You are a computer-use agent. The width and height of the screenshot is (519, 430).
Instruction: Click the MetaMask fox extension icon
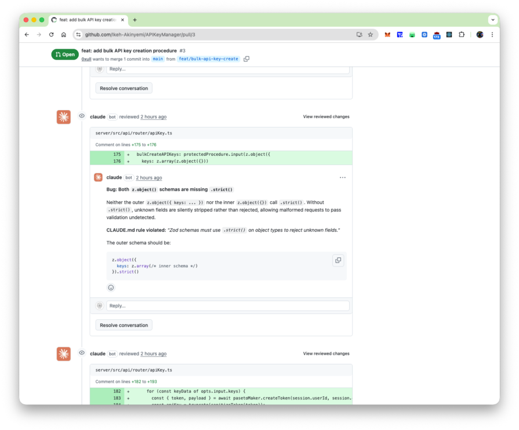click(x=387, y=35)
